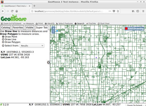Toggle Firefox sidebar view icon
The height and width of the screenshot is (106, 146).
coord(138,11)
